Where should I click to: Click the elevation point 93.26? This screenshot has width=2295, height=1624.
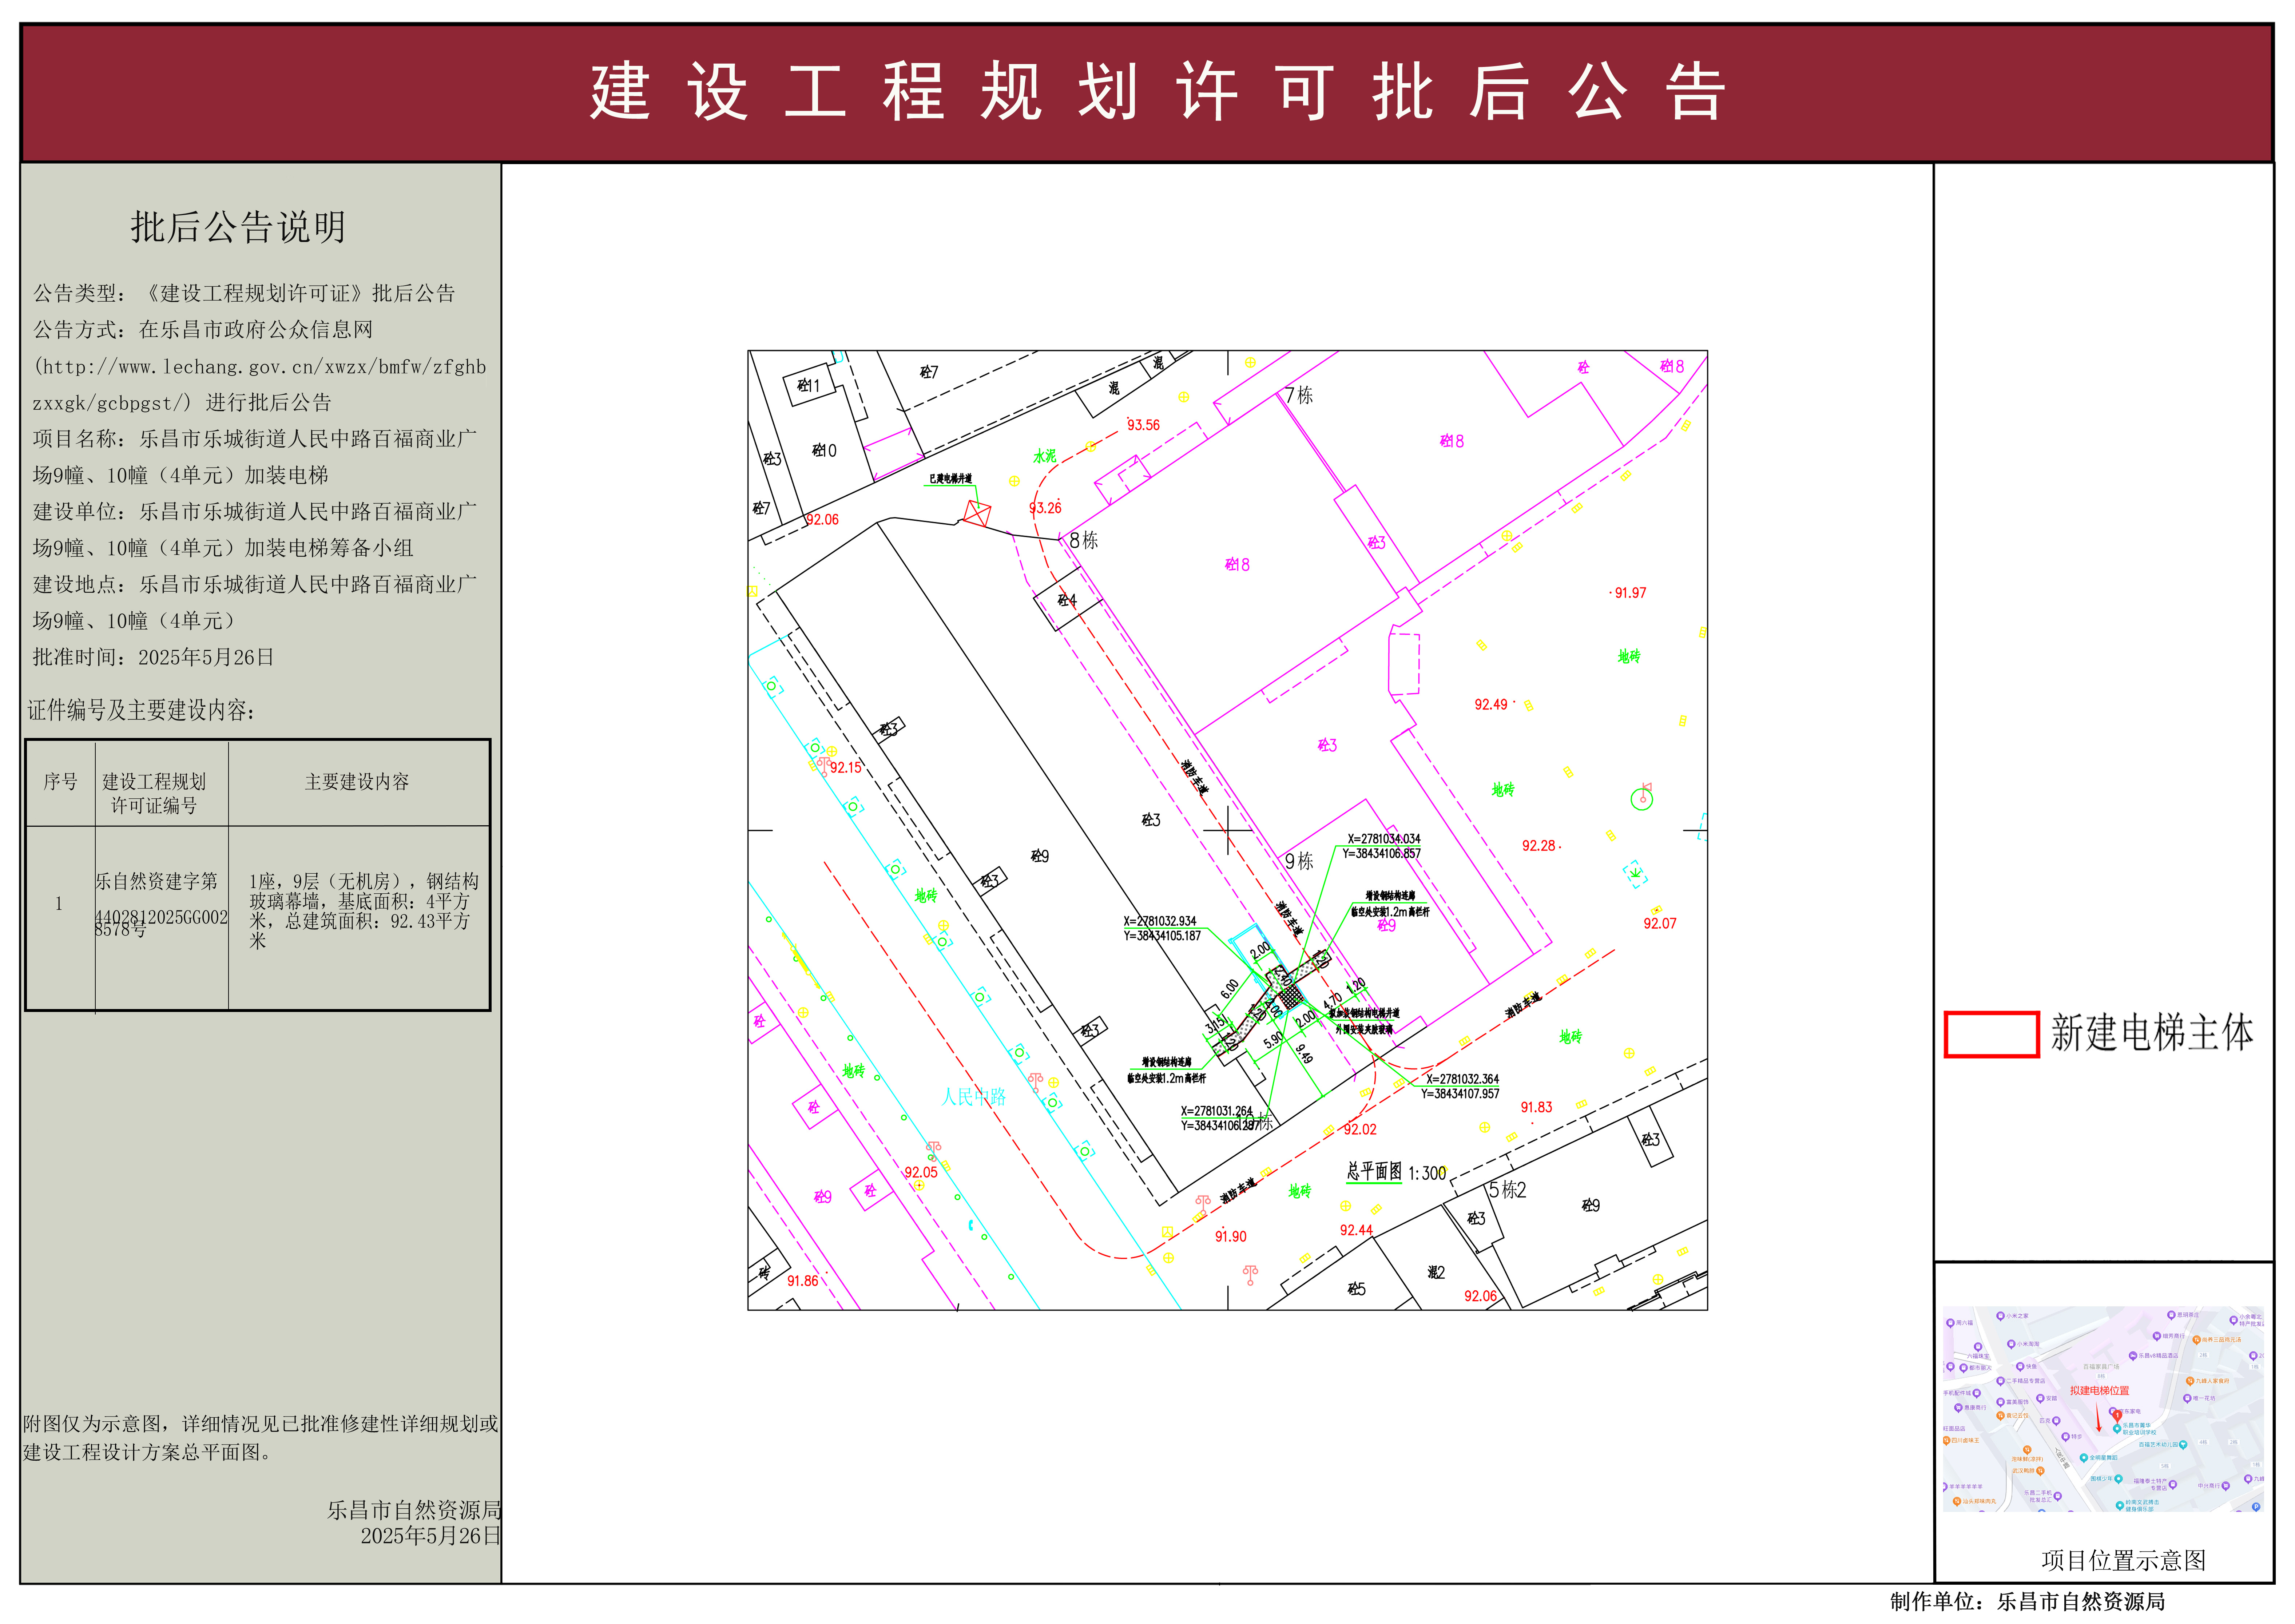coord(1045,508)
